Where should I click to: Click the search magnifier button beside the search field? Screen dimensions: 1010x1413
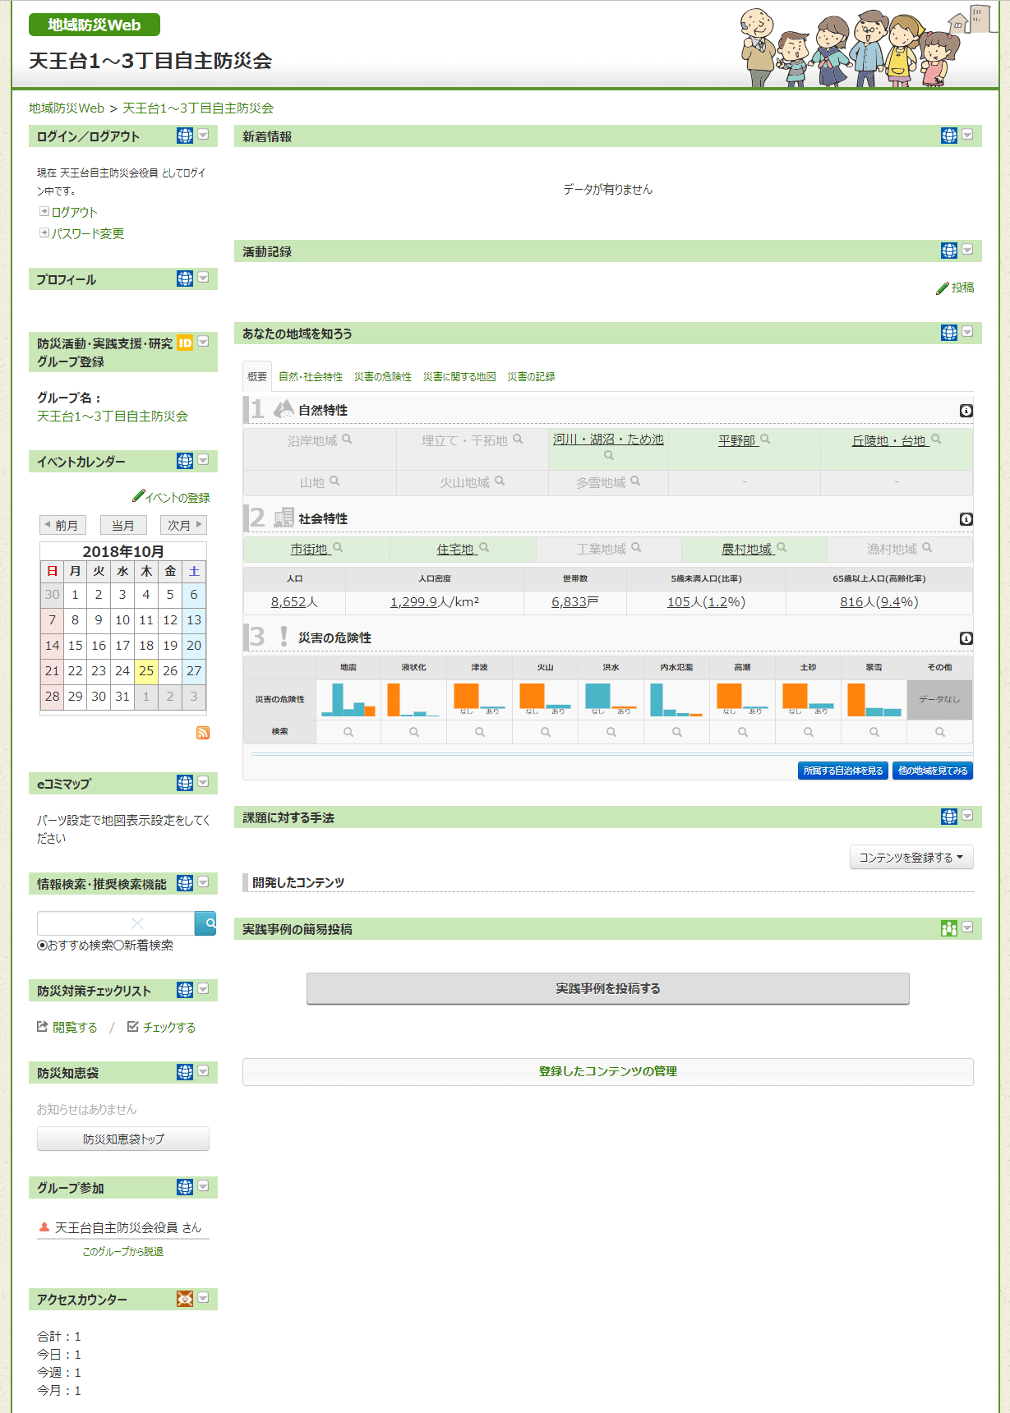(206, 923)
